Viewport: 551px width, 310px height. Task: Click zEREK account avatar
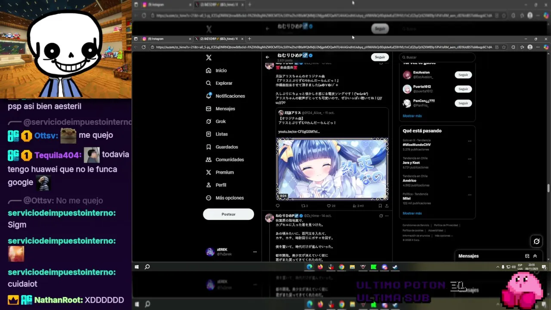pyautogui.click(x=210, y=252)
